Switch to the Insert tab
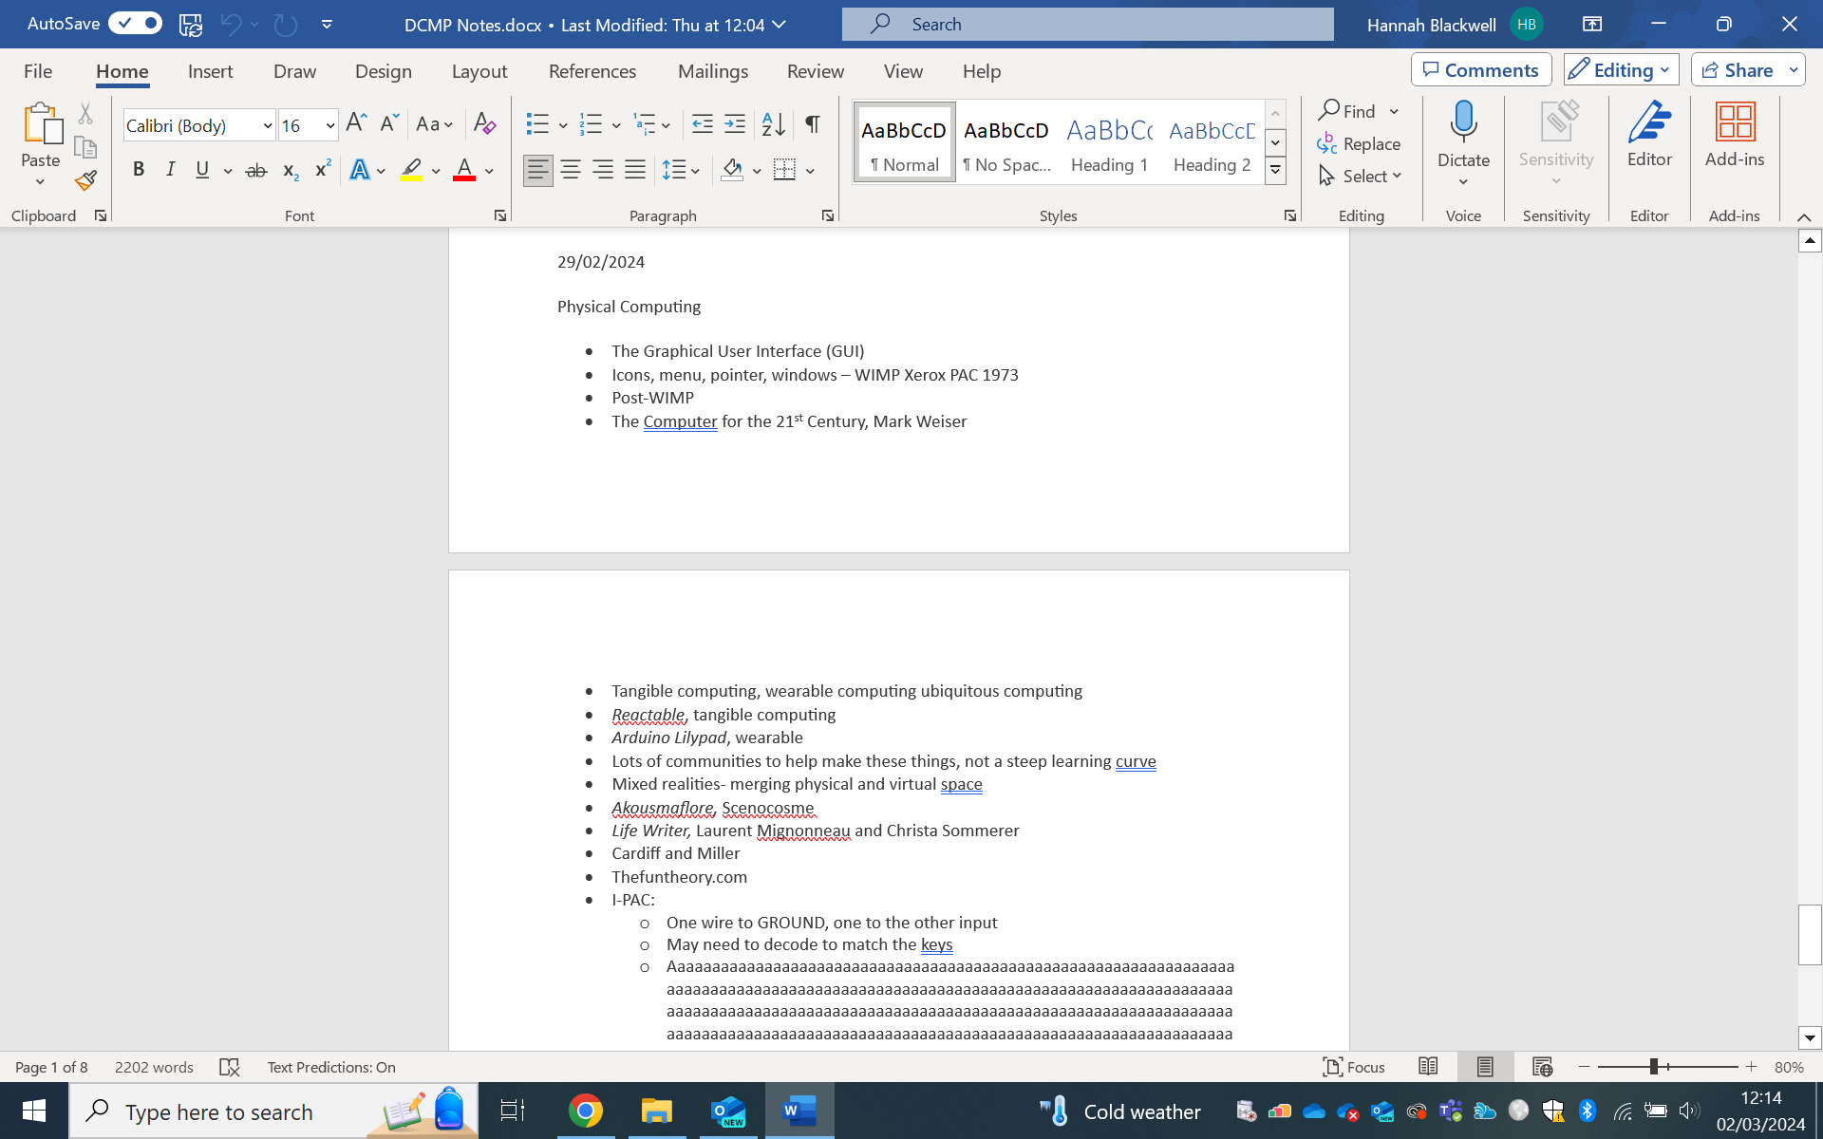 (210, 71)
